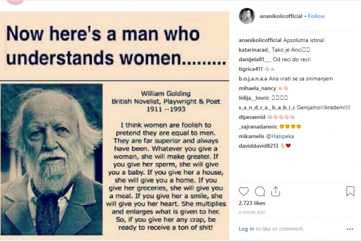The height and width of the screenshot is (241, 361).
Task: Click the 4 hours ago timestamp
Action: 253,212
